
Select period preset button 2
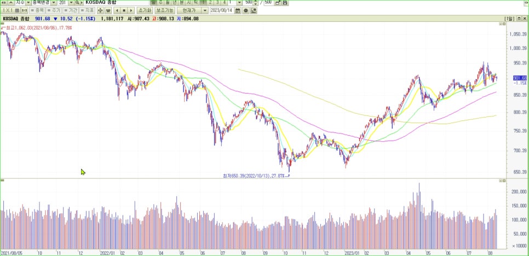[x=210, y=2]
